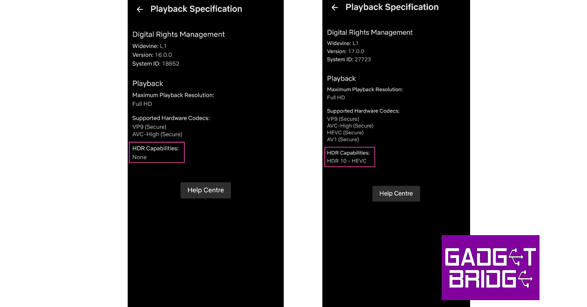Click 'Playback Specification' title in the right screenshot

click(x=392, y=7)
